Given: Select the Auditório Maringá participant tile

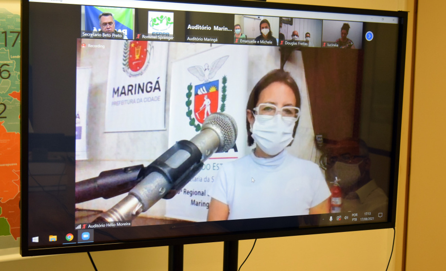Looking at the screenshot, I should (210, 28).
